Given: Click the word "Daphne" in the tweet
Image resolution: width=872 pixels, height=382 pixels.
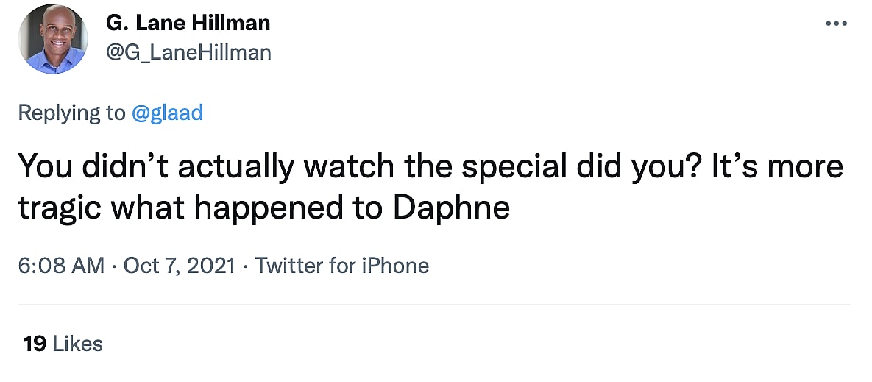Looking at the screenshot, I should [x=451, y=208].
